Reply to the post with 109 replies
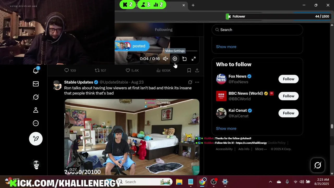Viewport: 334px width, 188px height. [x=70, y=70]
